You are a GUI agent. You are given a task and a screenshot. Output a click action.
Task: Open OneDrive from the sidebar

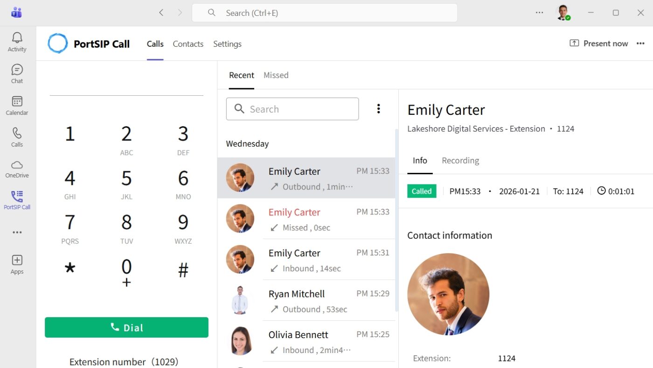click(17, 167)
